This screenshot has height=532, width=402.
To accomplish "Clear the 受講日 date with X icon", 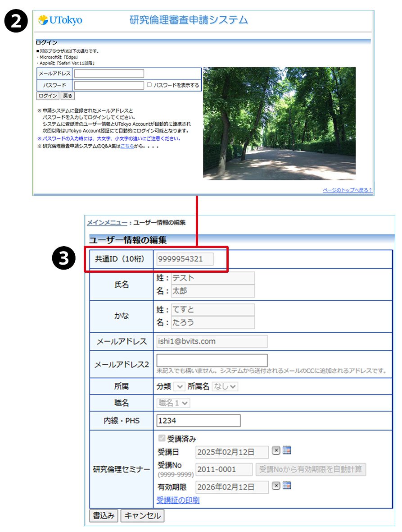I will point(276,450).
